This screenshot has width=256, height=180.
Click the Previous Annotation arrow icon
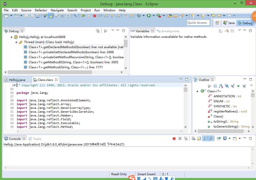203,16
